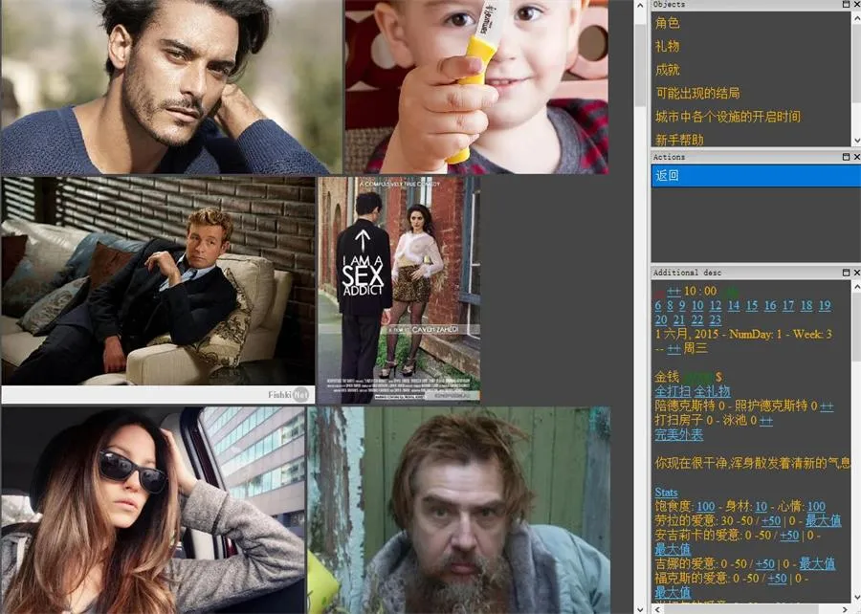Click the 全打扫 link
The height and width of the screenshot is (614, 861).
[x=672, y=391]
